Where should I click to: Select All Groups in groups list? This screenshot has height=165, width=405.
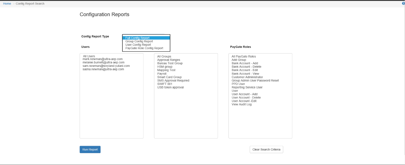(164, 57)
